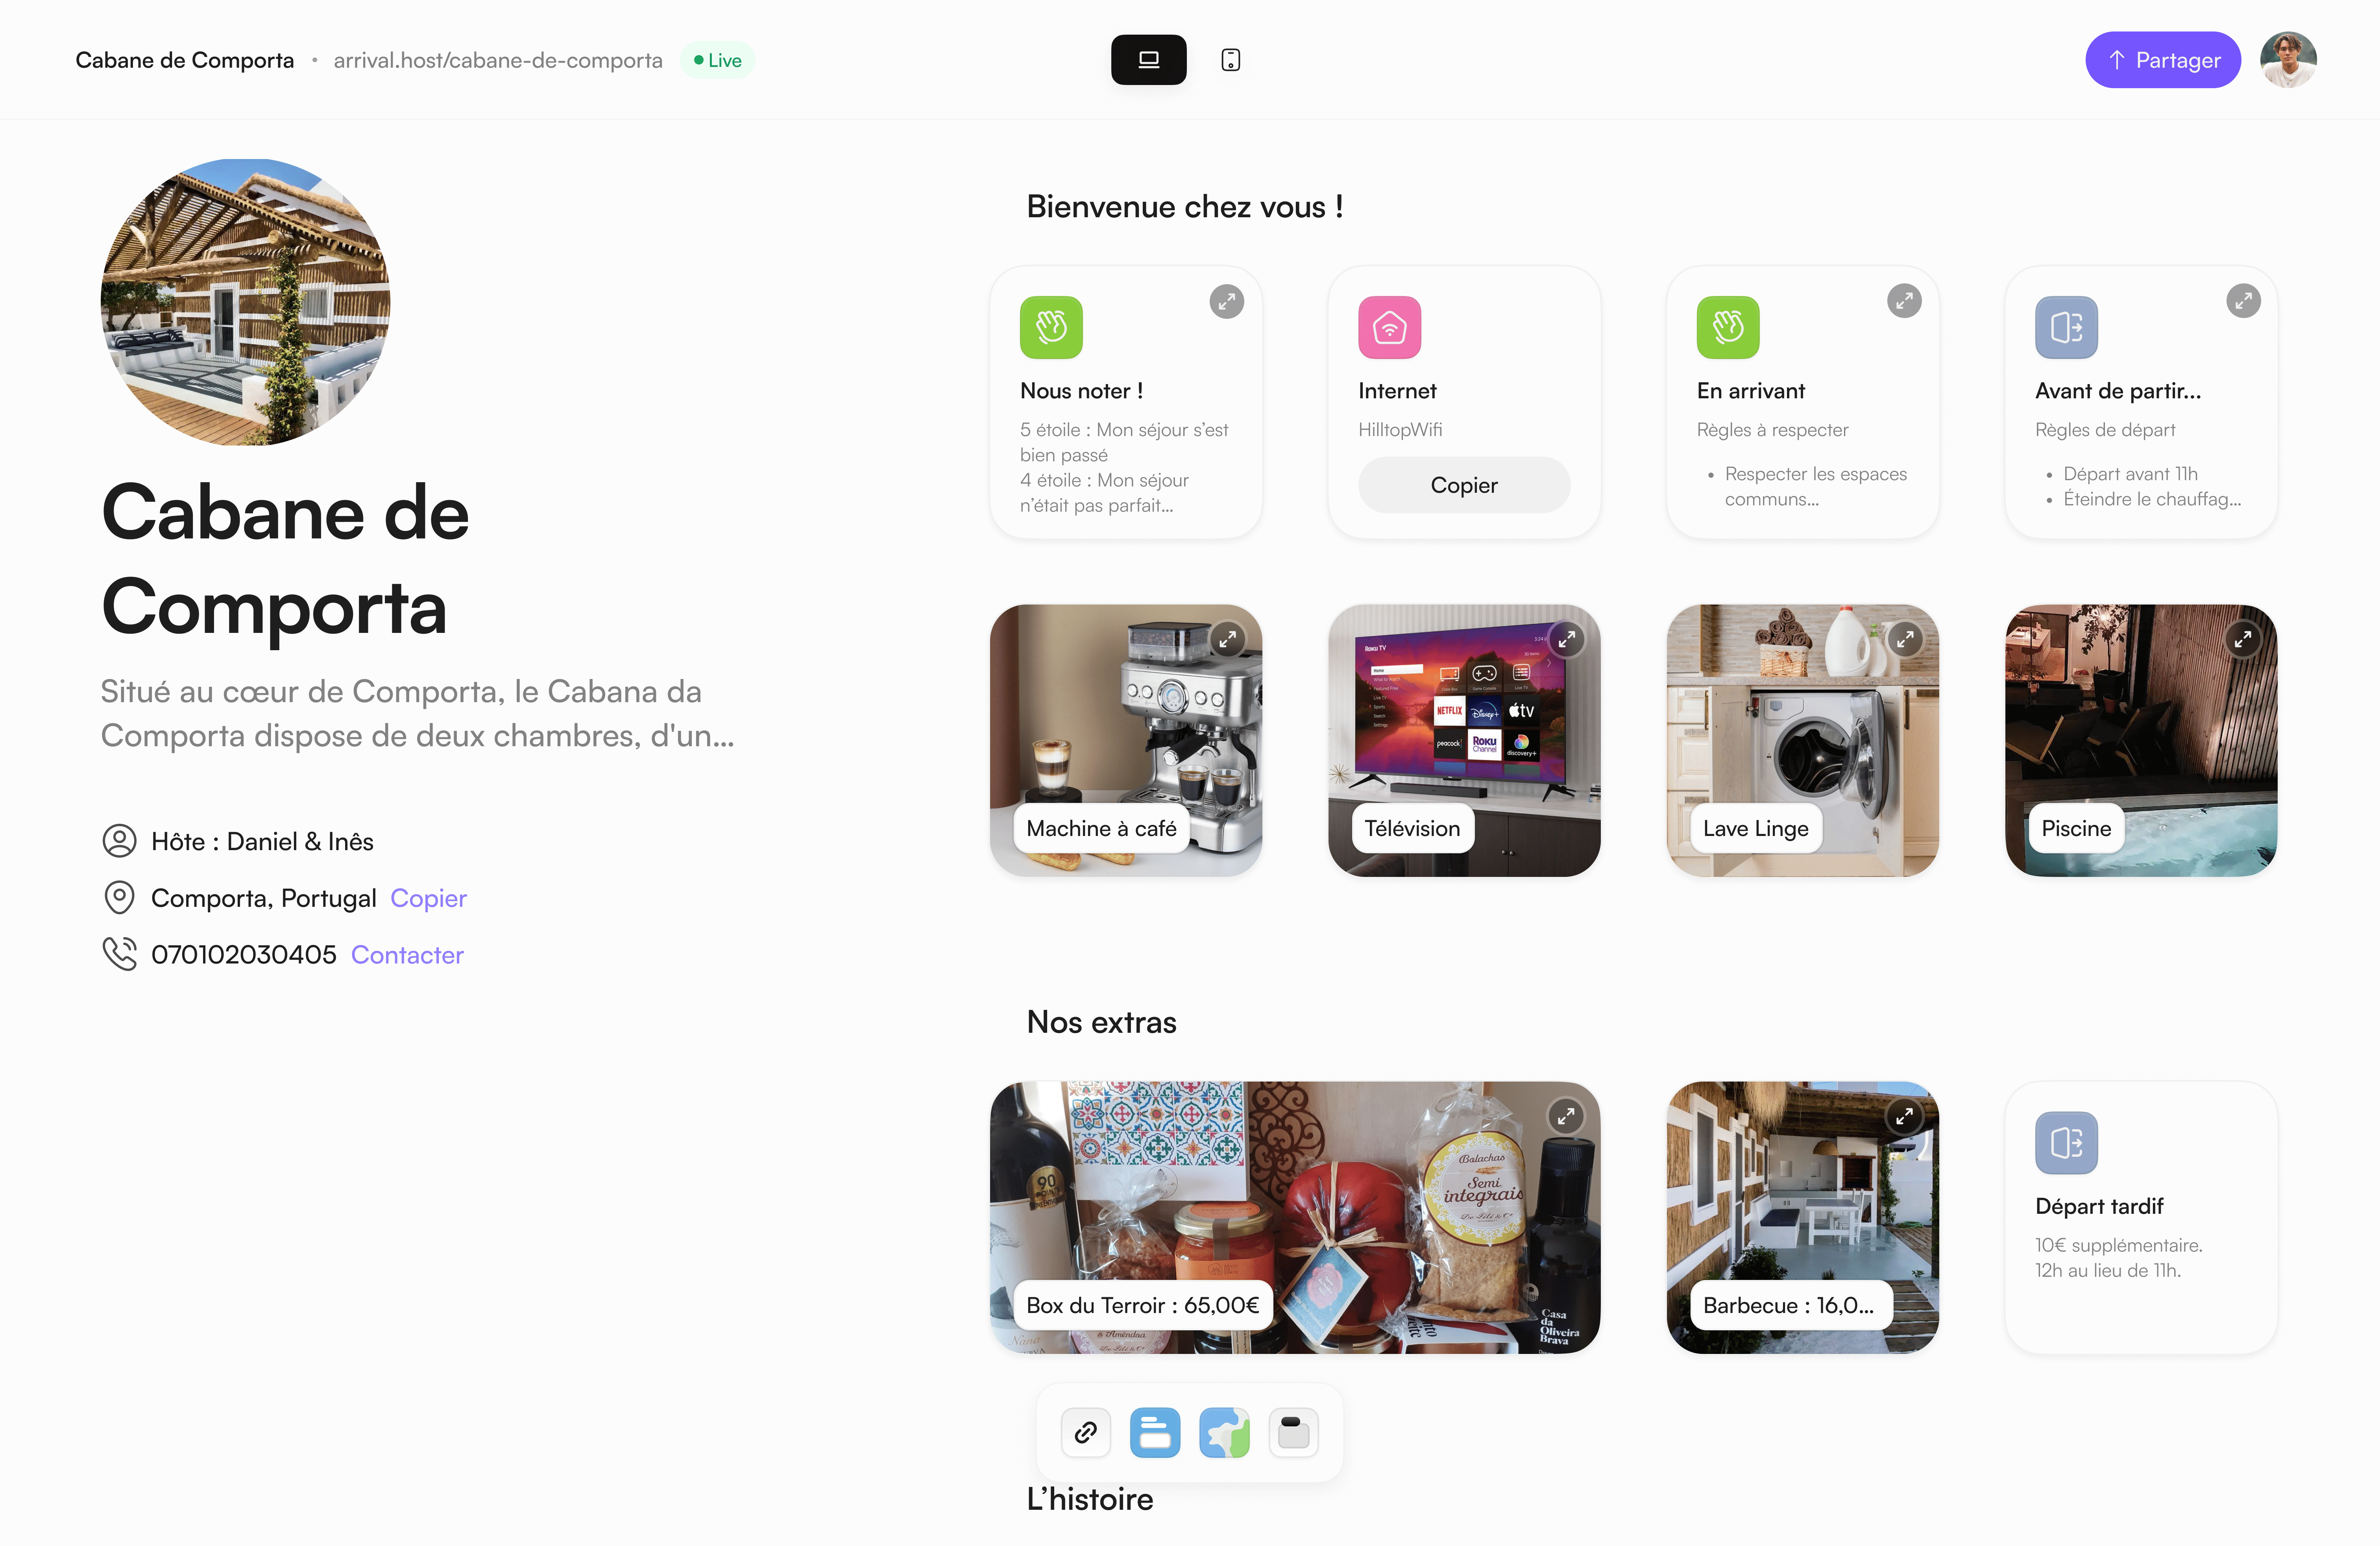The width and height of the screenshot is (2380, 1546).
Task: Copy the HilltopWifi password
Action: point(1464,484)
